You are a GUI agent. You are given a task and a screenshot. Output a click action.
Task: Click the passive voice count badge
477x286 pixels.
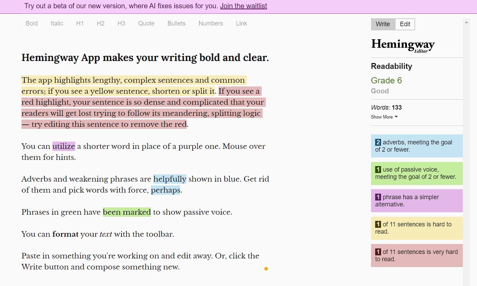378,170
